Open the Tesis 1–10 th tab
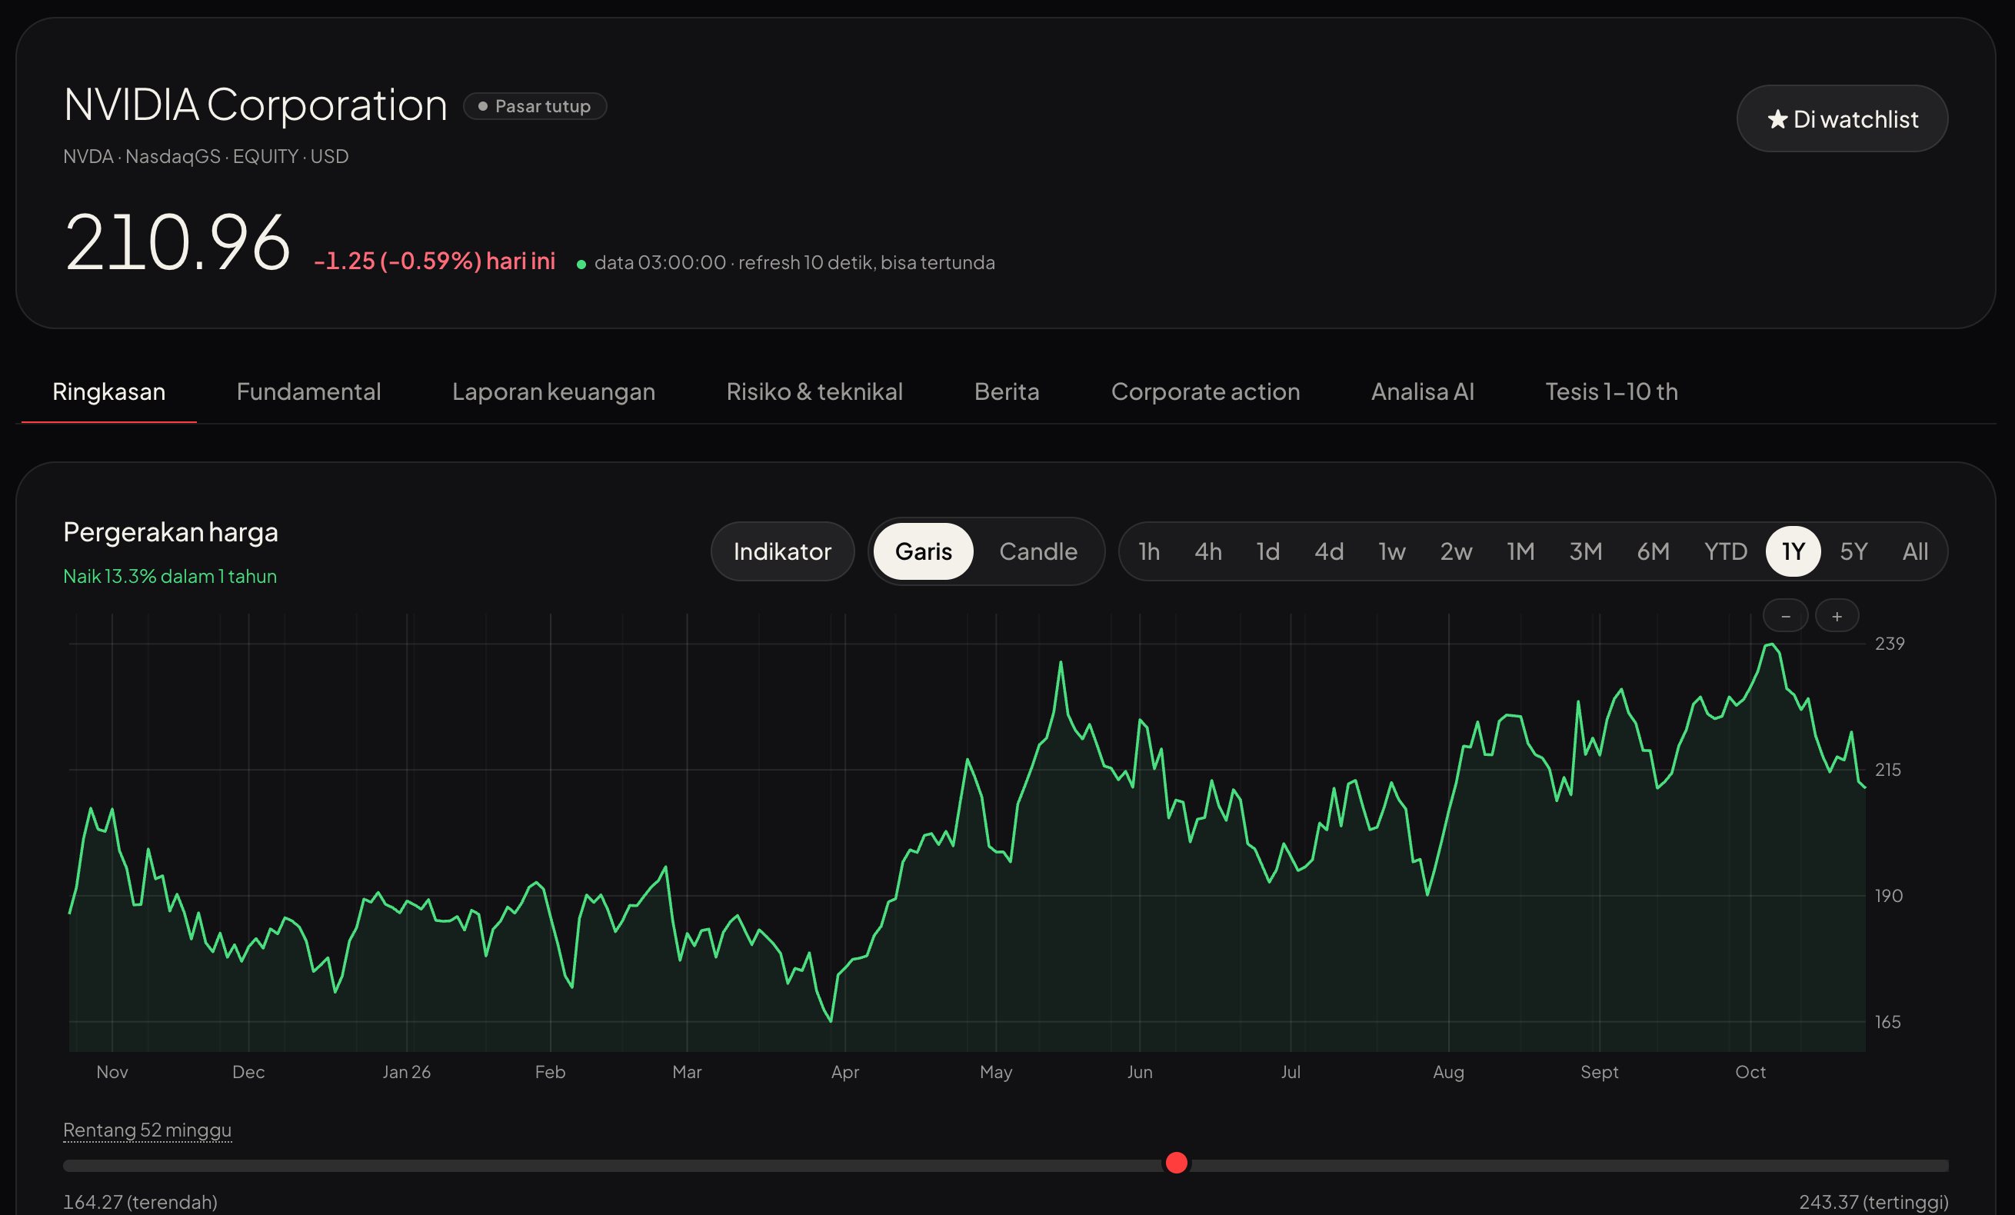Viewport: 2015px width, 1215px height. point(1611,391)
